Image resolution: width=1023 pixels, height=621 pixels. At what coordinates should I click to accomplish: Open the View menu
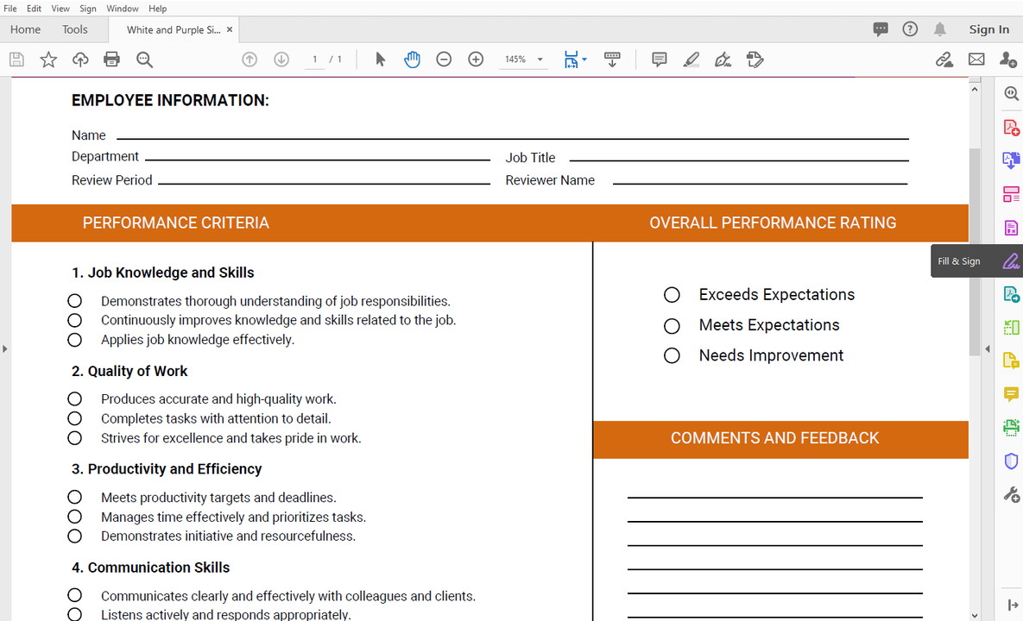[x=60, y=8]
